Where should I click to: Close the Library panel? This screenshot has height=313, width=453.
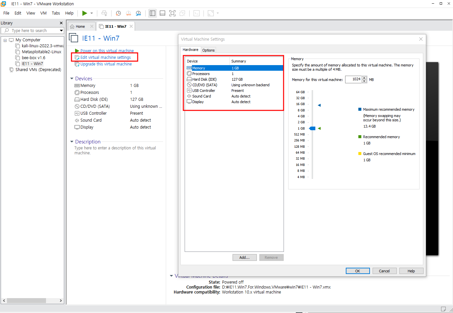pos(61,23)
